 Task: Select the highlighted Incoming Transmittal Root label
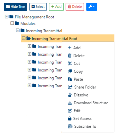pos(55,39)
